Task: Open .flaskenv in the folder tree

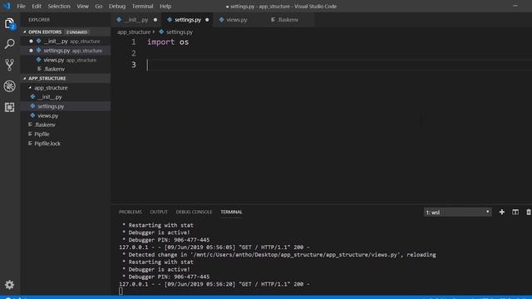Action: (66, 125)
